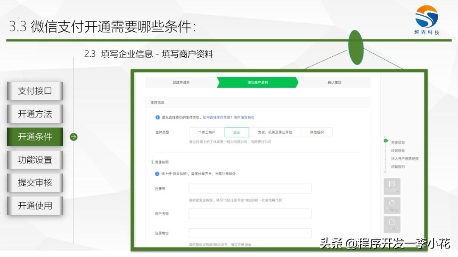Select the 其他组织 subject type

point(318,132)
